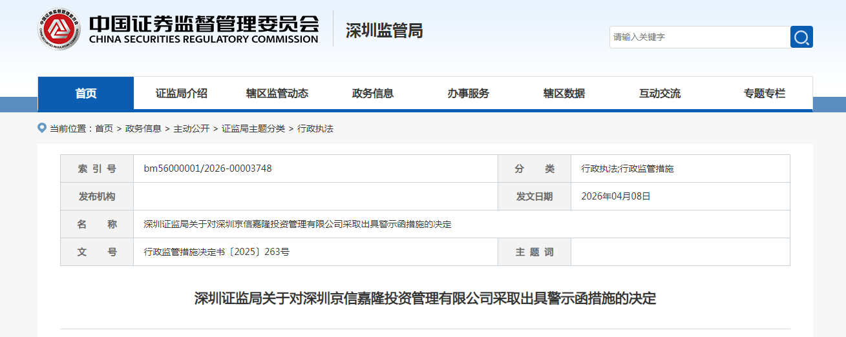Click the 深圳监管局 header text
The image size is (846, 337).
tap(385, 30)
